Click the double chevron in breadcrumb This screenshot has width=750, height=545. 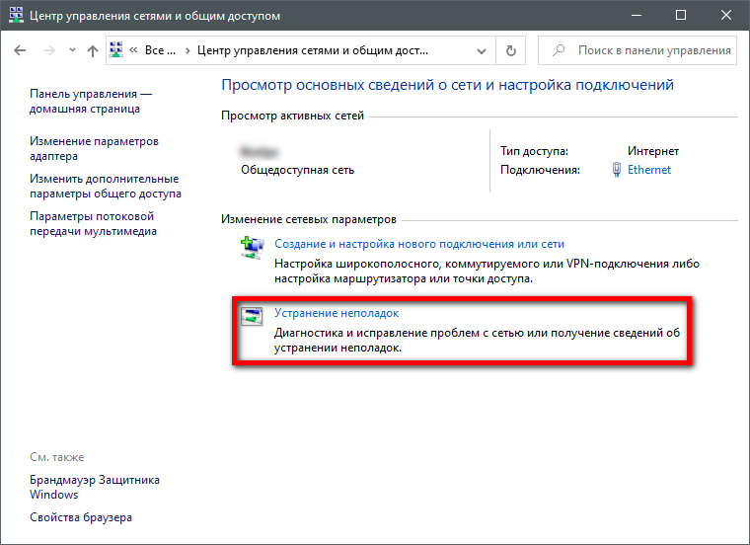[133, 49]
